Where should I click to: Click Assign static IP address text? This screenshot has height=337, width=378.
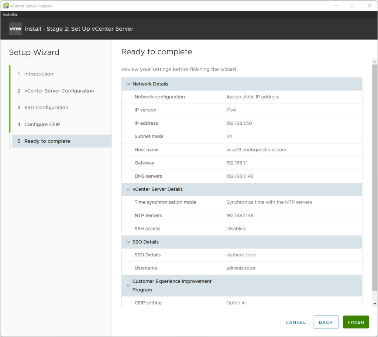(x=252, y=97)
